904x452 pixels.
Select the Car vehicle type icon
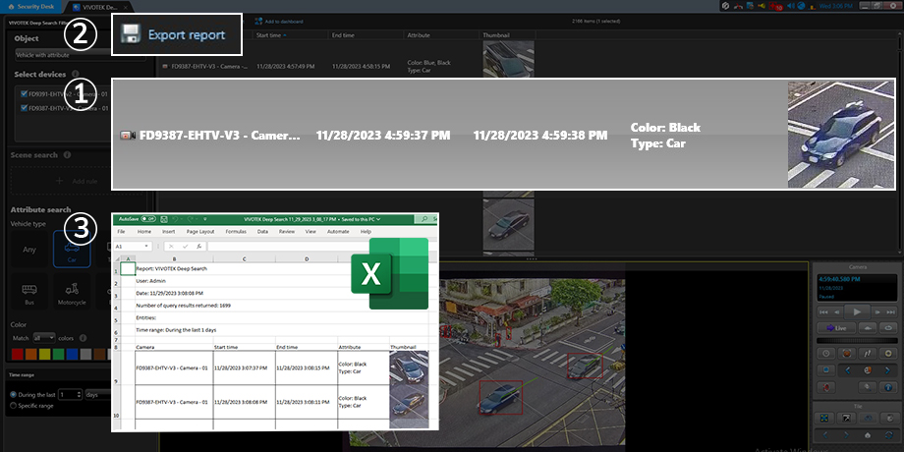pyautogui.click(x=72, y=249)
